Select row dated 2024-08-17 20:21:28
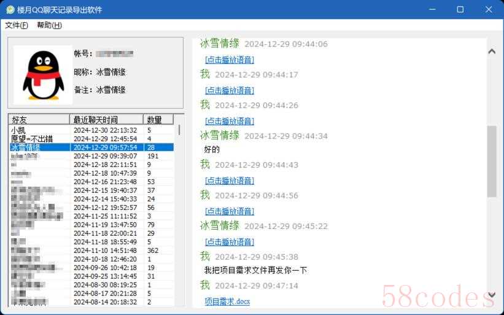Viewport: 504px width, 315px height. (92, 294)
